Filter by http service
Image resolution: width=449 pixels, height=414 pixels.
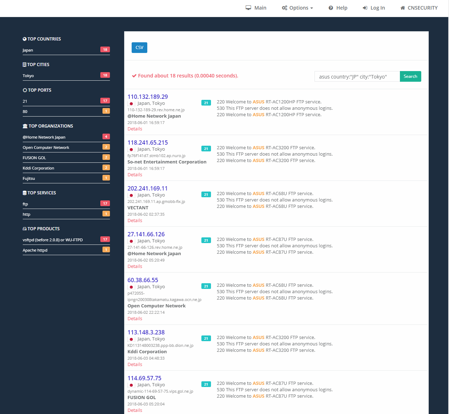pos(66,214)
